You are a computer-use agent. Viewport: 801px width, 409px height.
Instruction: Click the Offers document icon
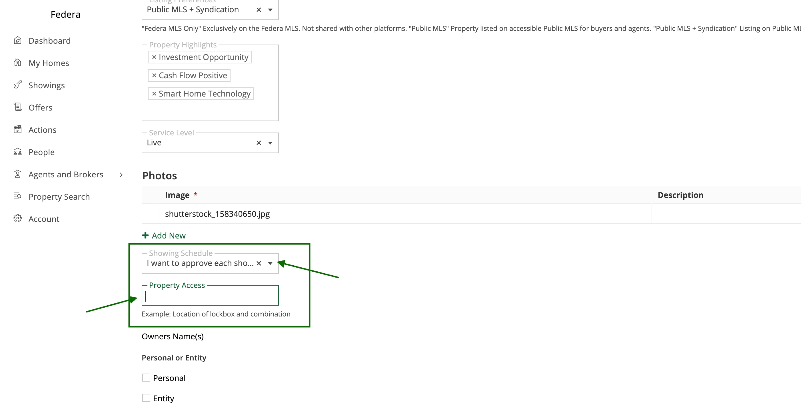(18, 107)
